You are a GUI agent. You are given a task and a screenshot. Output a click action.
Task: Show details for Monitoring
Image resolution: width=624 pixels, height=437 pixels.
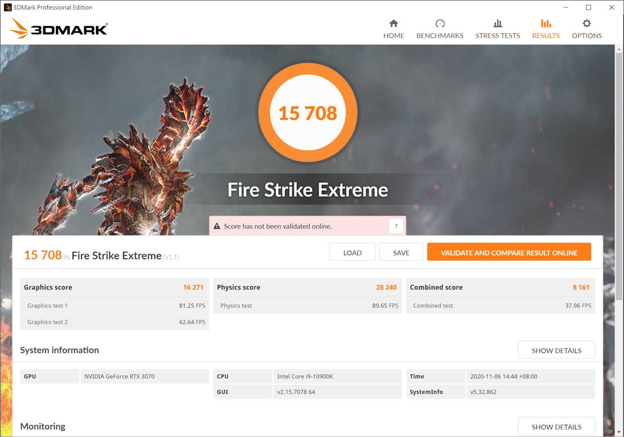[556, 427]
